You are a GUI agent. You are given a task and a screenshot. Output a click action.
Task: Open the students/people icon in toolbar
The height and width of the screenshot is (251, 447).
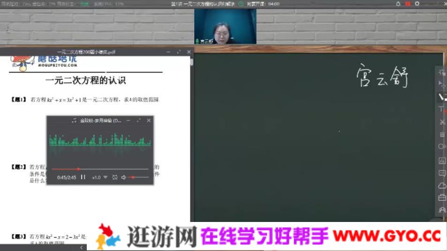point(442,210)
